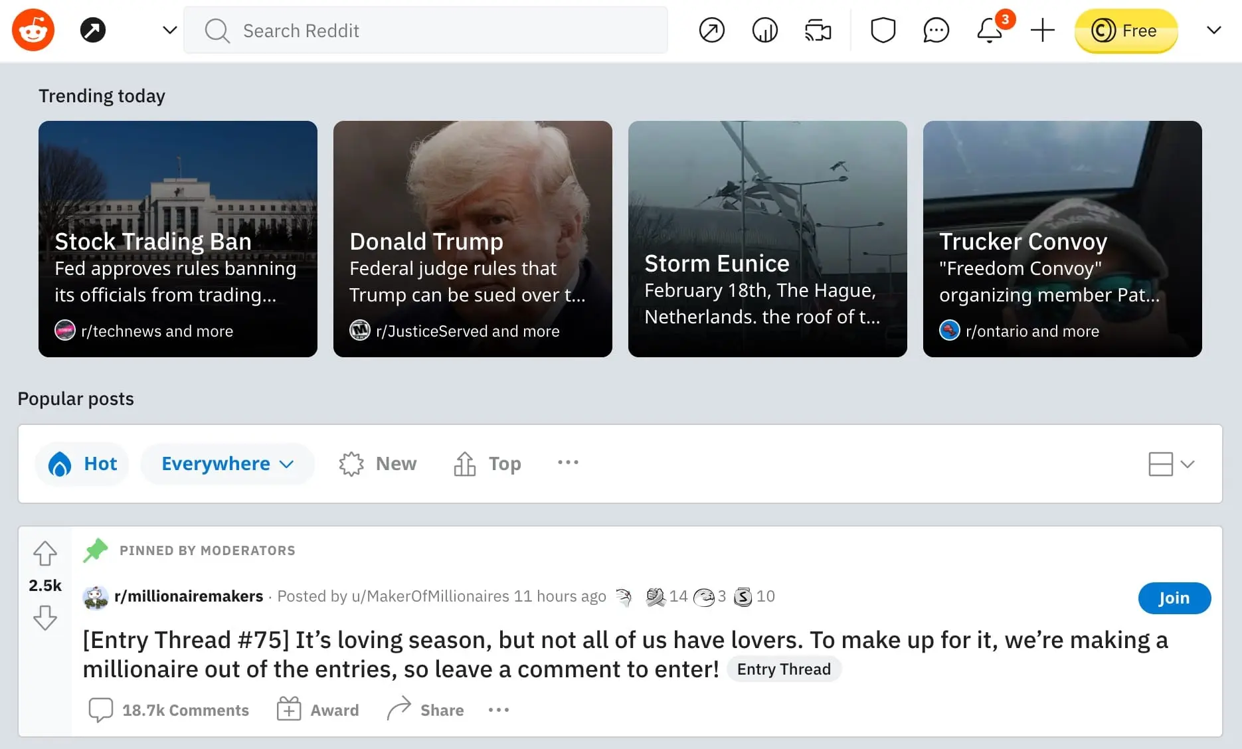Focus the Search Reddit field
The height and width of the screenshot is (749, 1242).
point(426,30)
